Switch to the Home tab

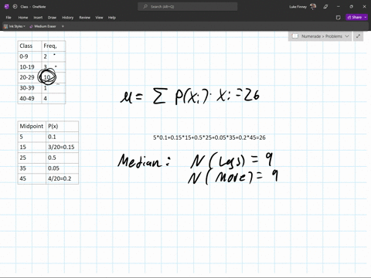point(23,18)
